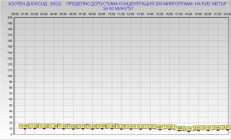Image resolution: width=231 pixels, height=140 pixels.
Task: Click the 8.642 value label
Action: pyautogui.click(x=218, y=128)
